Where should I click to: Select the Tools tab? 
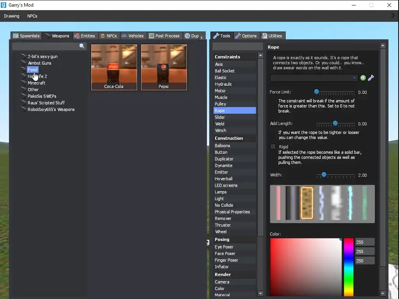(222, 36)
